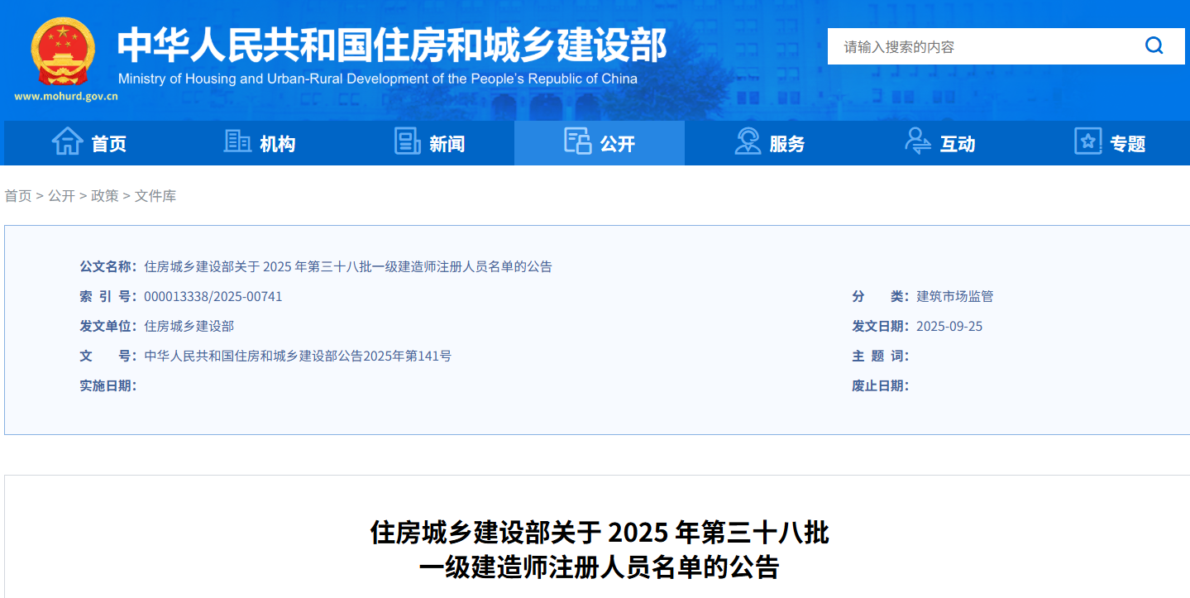Click the 服务 headset person icon
Viewport: 1190px width, 598px height.
point(748,141)
